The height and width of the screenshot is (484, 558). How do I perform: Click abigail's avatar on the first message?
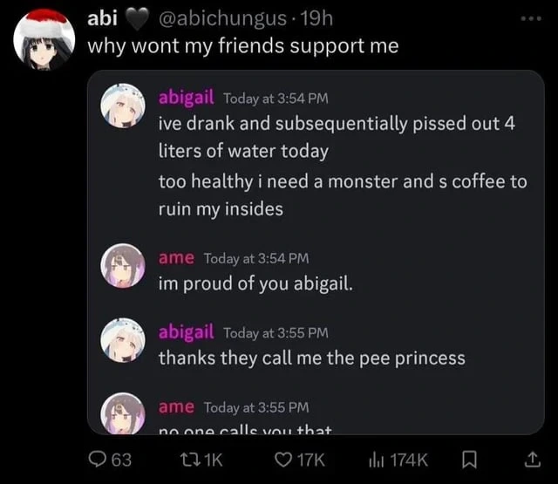123,106
